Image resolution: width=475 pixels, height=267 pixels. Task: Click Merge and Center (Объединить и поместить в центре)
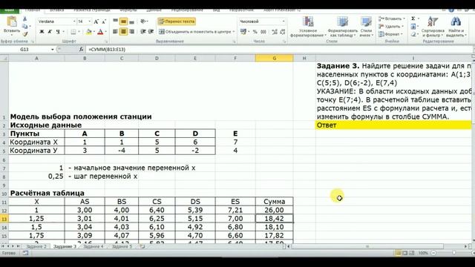pos(194,31)
